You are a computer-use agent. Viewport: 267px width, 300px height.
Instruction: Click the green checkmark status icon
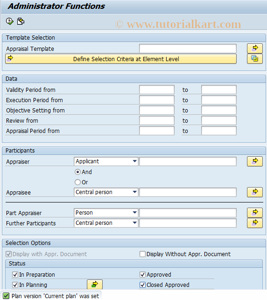click(x=6, y=296)
